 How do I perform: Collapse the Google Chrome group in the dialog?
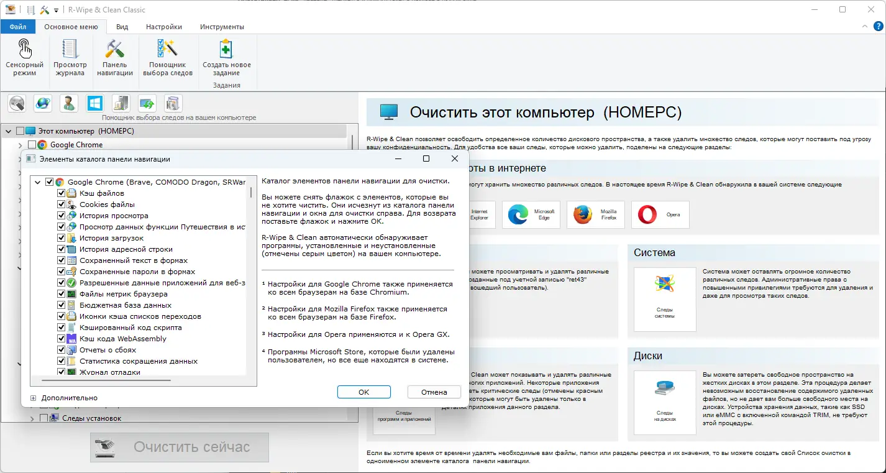point(38,182)
